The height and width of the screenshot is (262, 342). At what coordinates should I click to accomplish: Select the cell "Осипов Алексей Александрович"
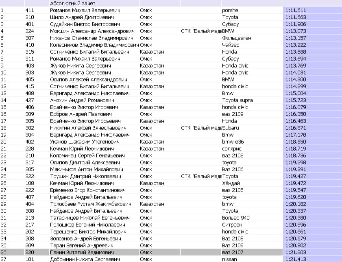[89, 79]
